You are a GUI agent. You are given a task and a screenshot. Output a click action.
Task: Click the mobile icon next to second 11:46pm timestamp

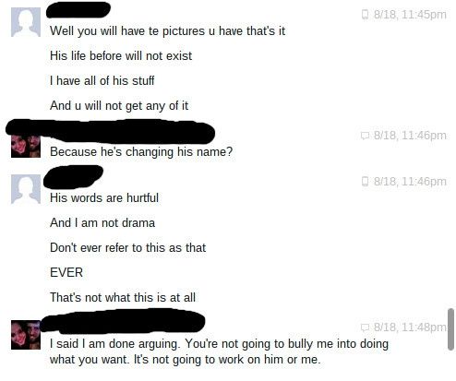[x=365, y=181]
